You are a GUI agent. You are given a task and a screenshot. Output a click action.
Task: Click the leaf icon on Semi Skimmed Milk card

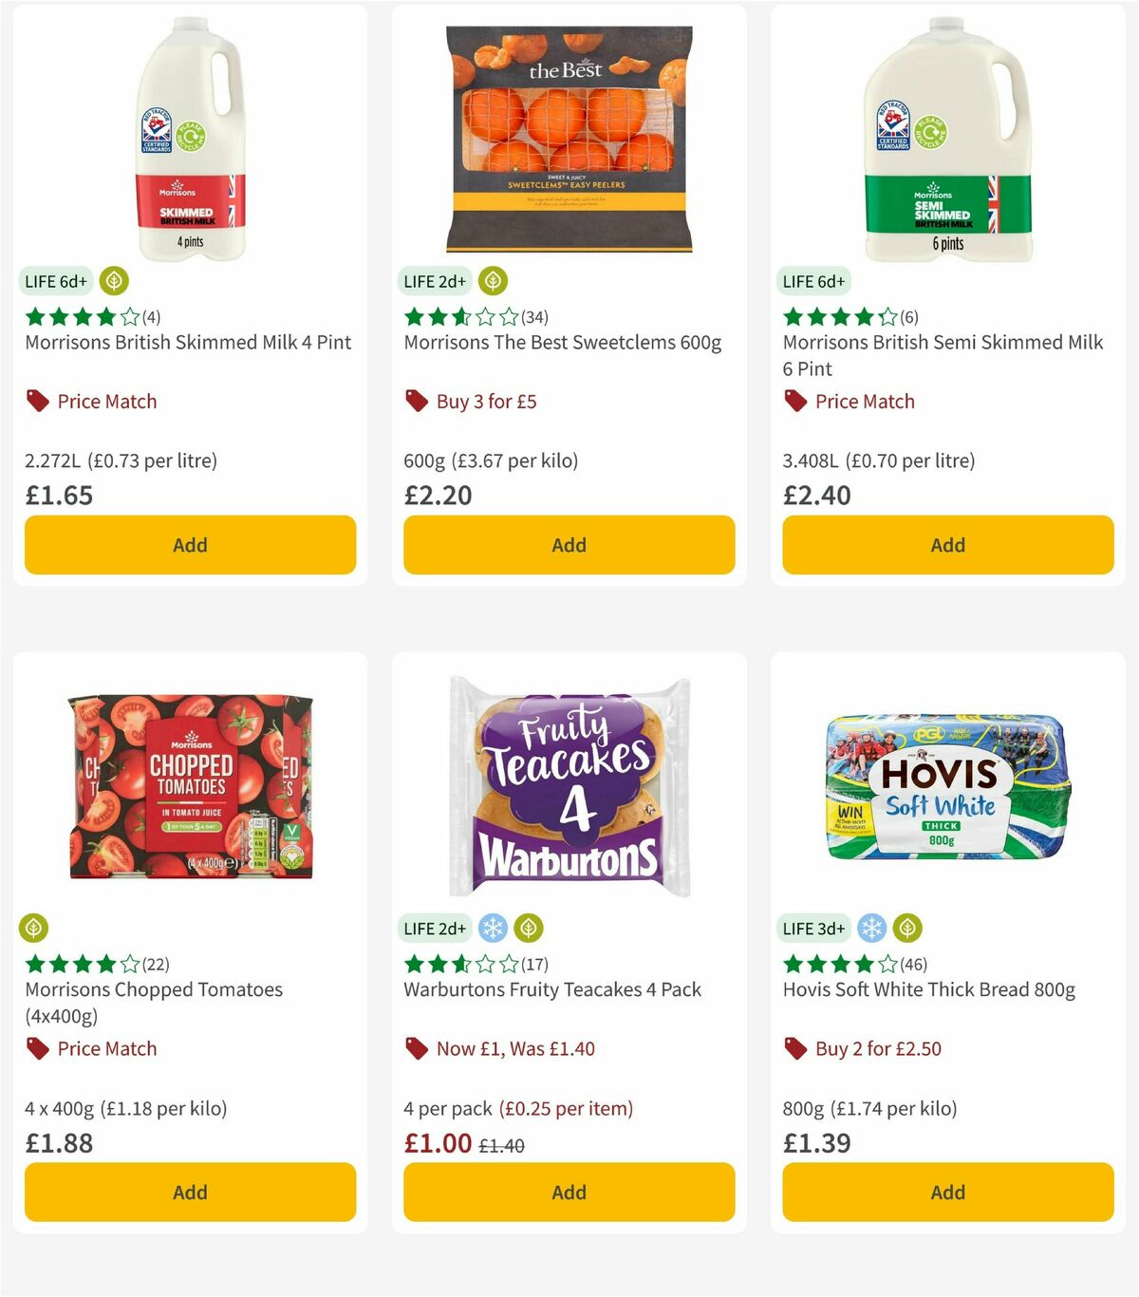coord(872,281)
